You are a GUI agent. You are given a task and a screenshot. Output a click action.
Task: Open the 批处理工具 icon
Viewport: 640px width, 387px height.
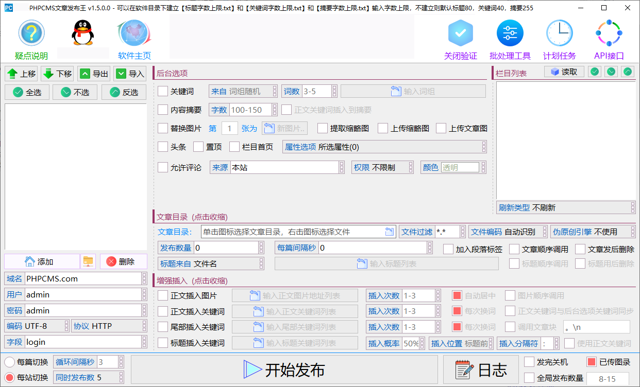pos(510,33)
